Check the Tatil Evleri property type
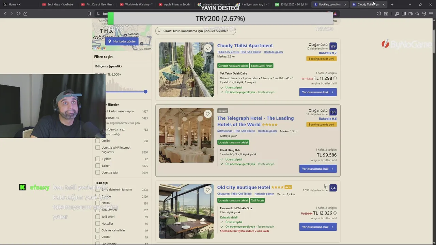 [x=98, y=217]
